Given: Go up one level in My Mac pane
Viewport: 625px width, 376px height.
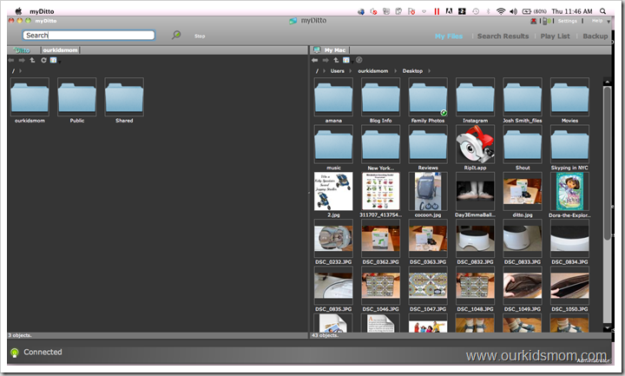Looking at the screenshot, I should 335,60.
